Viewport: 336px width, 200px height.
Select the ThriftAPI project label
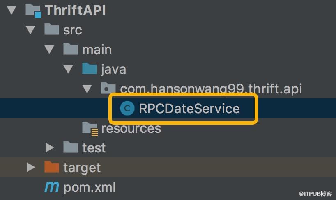click(75, 10)
